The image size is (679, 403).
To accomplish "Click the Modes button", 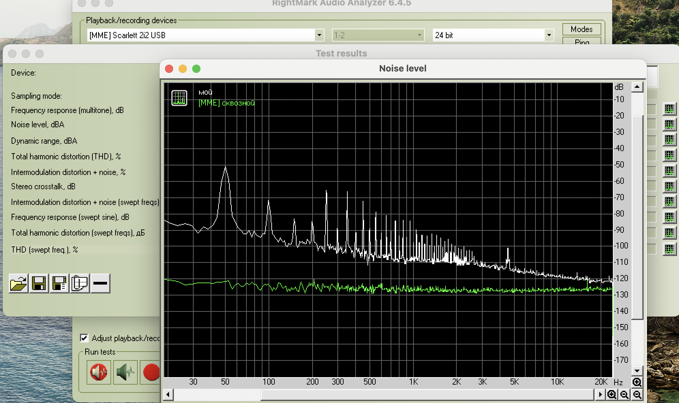I will [x=582, y=29].
